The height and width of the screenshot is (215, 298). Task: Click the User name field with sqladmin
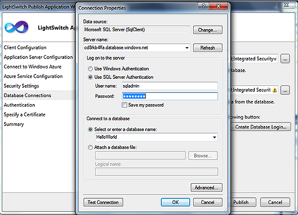pos(170,86)
